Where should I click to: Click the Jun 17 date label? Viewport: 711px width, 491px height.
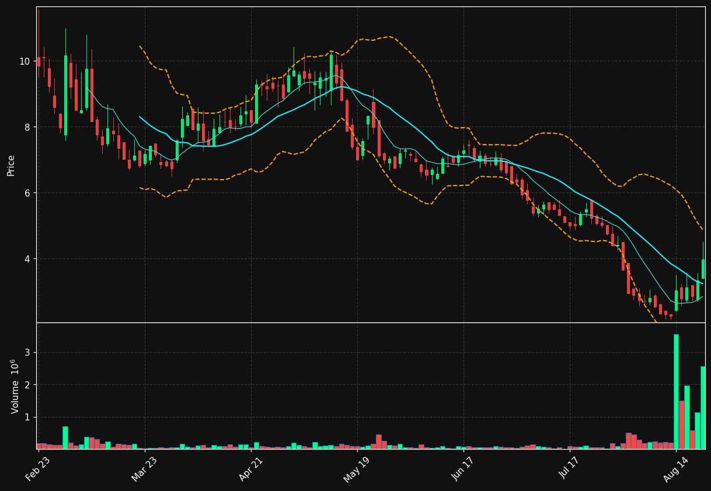tap(463, 469)
